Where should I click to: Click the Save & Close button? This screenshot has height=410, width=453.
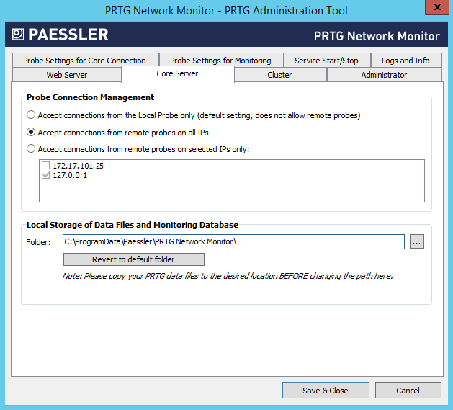(325, 391)
